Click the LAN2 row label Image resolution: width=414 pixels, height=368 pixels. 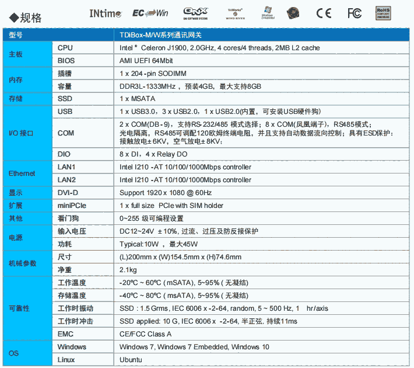(66, 180)
